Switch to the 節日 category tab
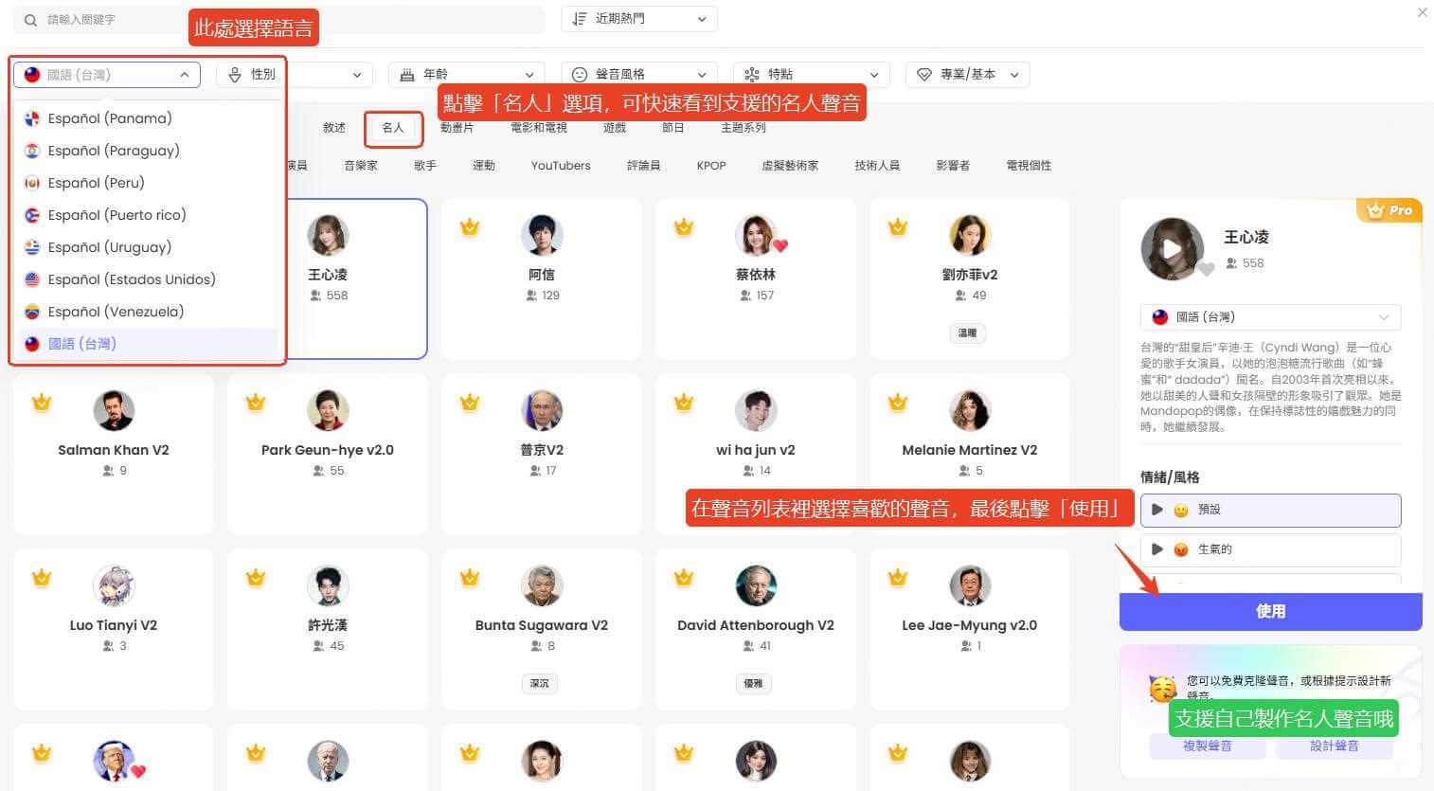 pos(673,128)
